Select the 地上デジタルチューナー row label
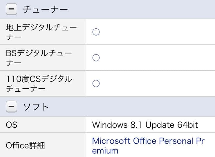Image resolution: width=215 pixels, height=157 pixels. click(x=41, y=32)
